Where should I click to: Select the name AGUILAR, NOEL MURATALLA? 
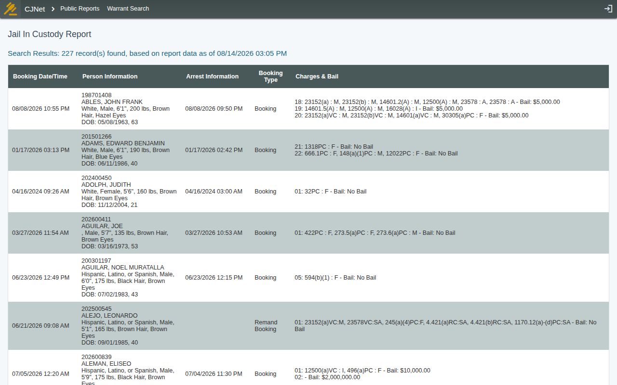pyautogui.click(x=122, y=268)
